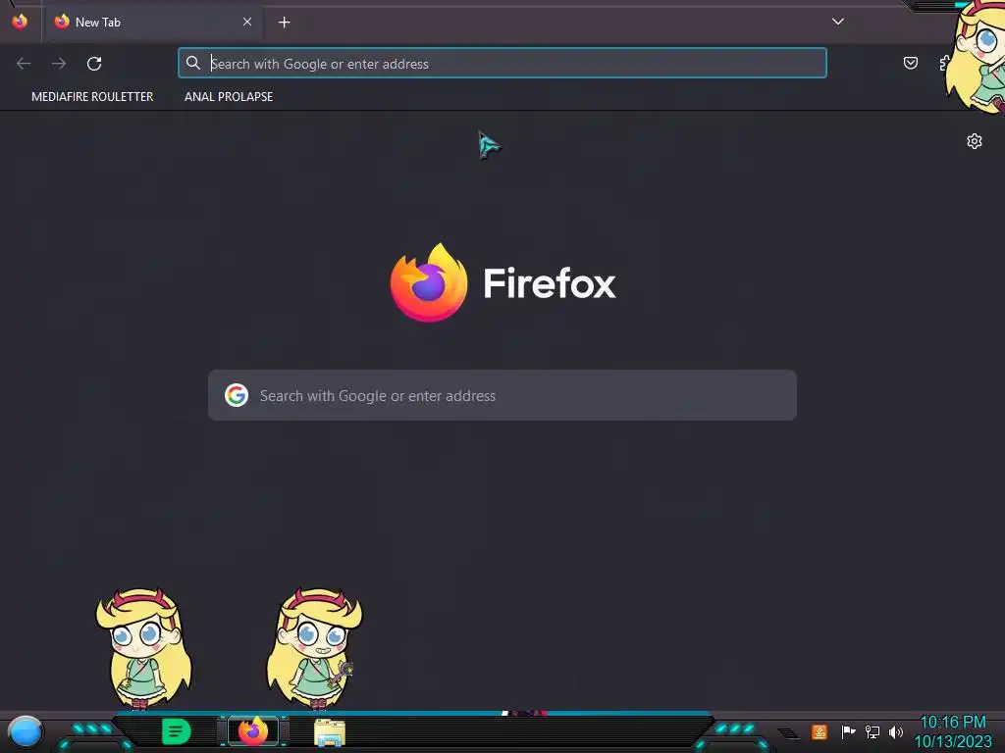Image resolution: width=1005 pixels, height=753 pixels.
Task: Close the New Tab tab
Action: pyautogui.click(x=246, y=22)
